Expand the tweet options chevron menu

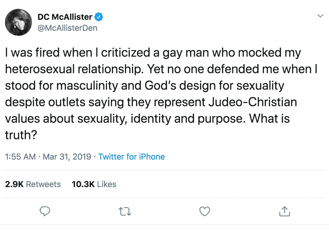(320, 16)
